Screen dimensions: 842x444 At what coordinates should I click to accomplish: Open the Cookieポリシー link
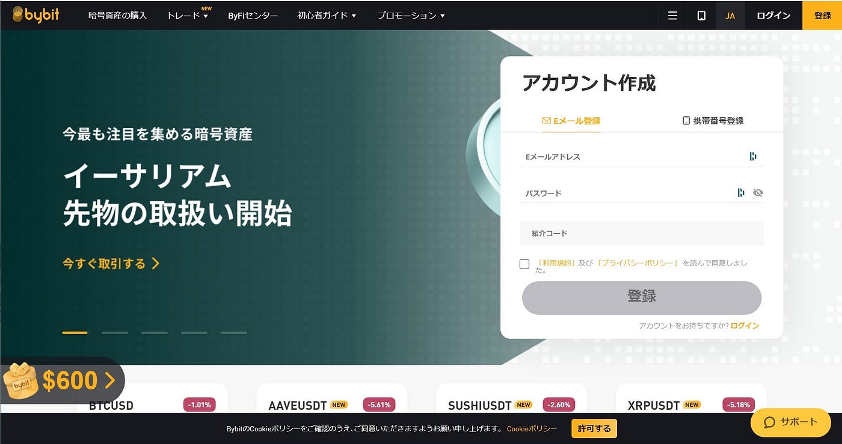pos(532,428)
